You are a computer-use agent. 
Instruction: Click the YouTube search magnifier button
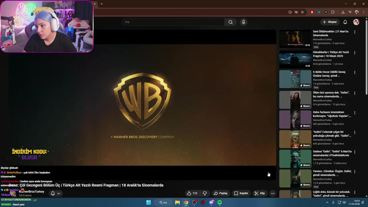point(231,22)
